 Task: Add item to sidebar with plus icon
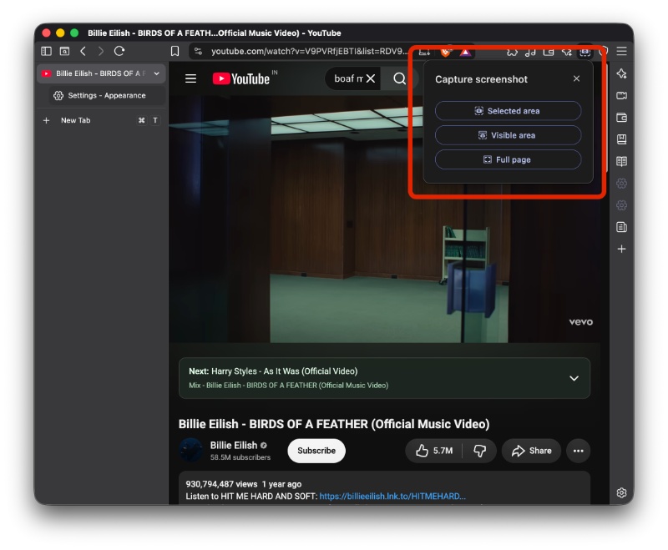[x=621, y=249]
